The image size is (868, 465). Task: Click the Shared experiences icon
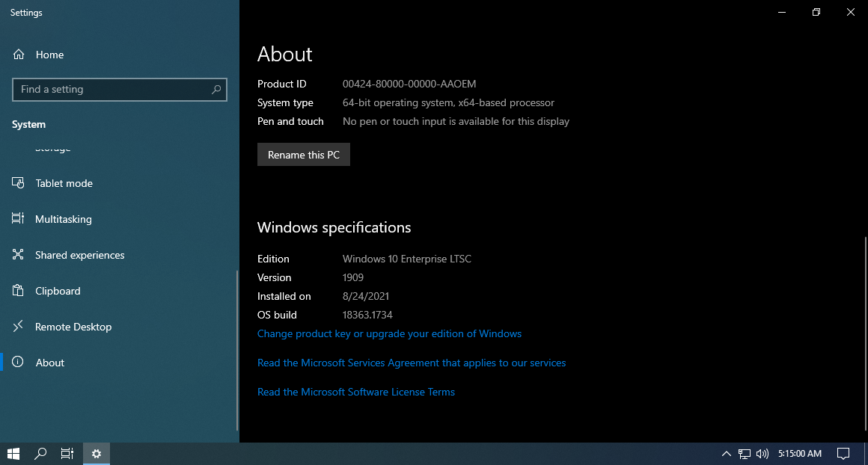point(18,254)
